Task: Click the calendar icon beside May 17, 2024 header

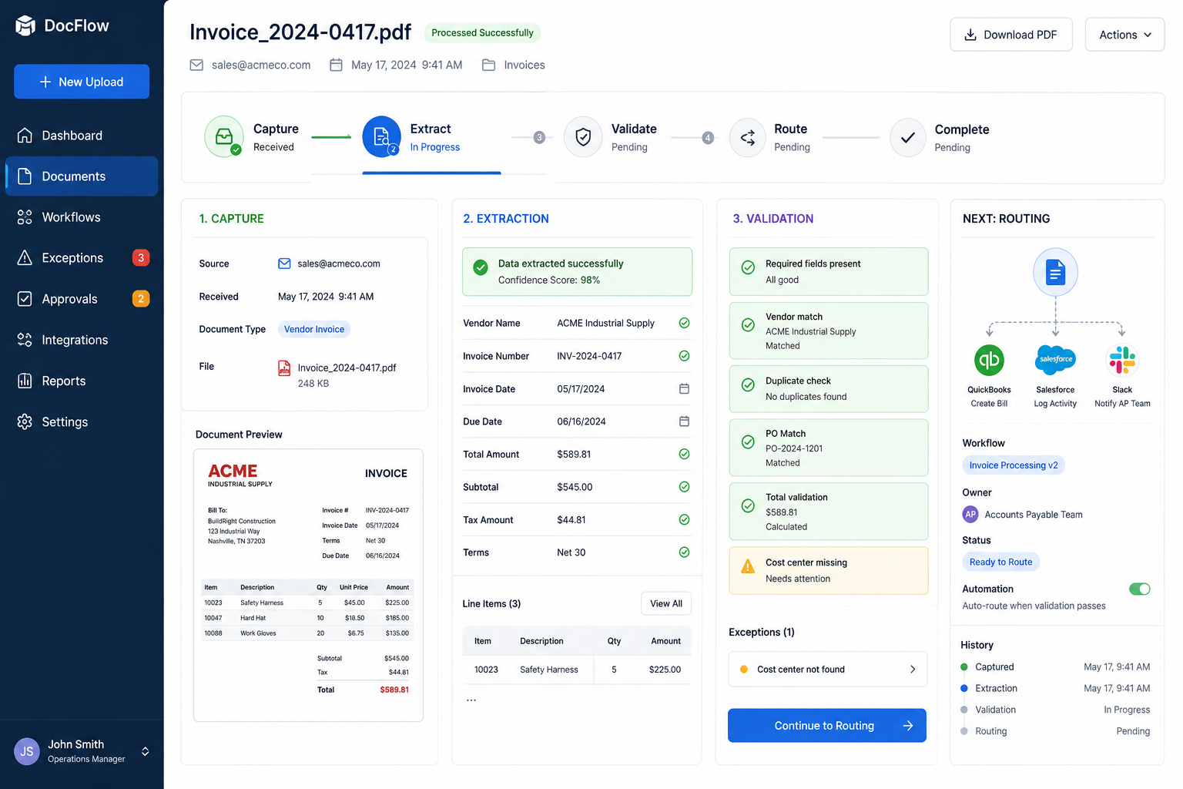Action: 336,65
